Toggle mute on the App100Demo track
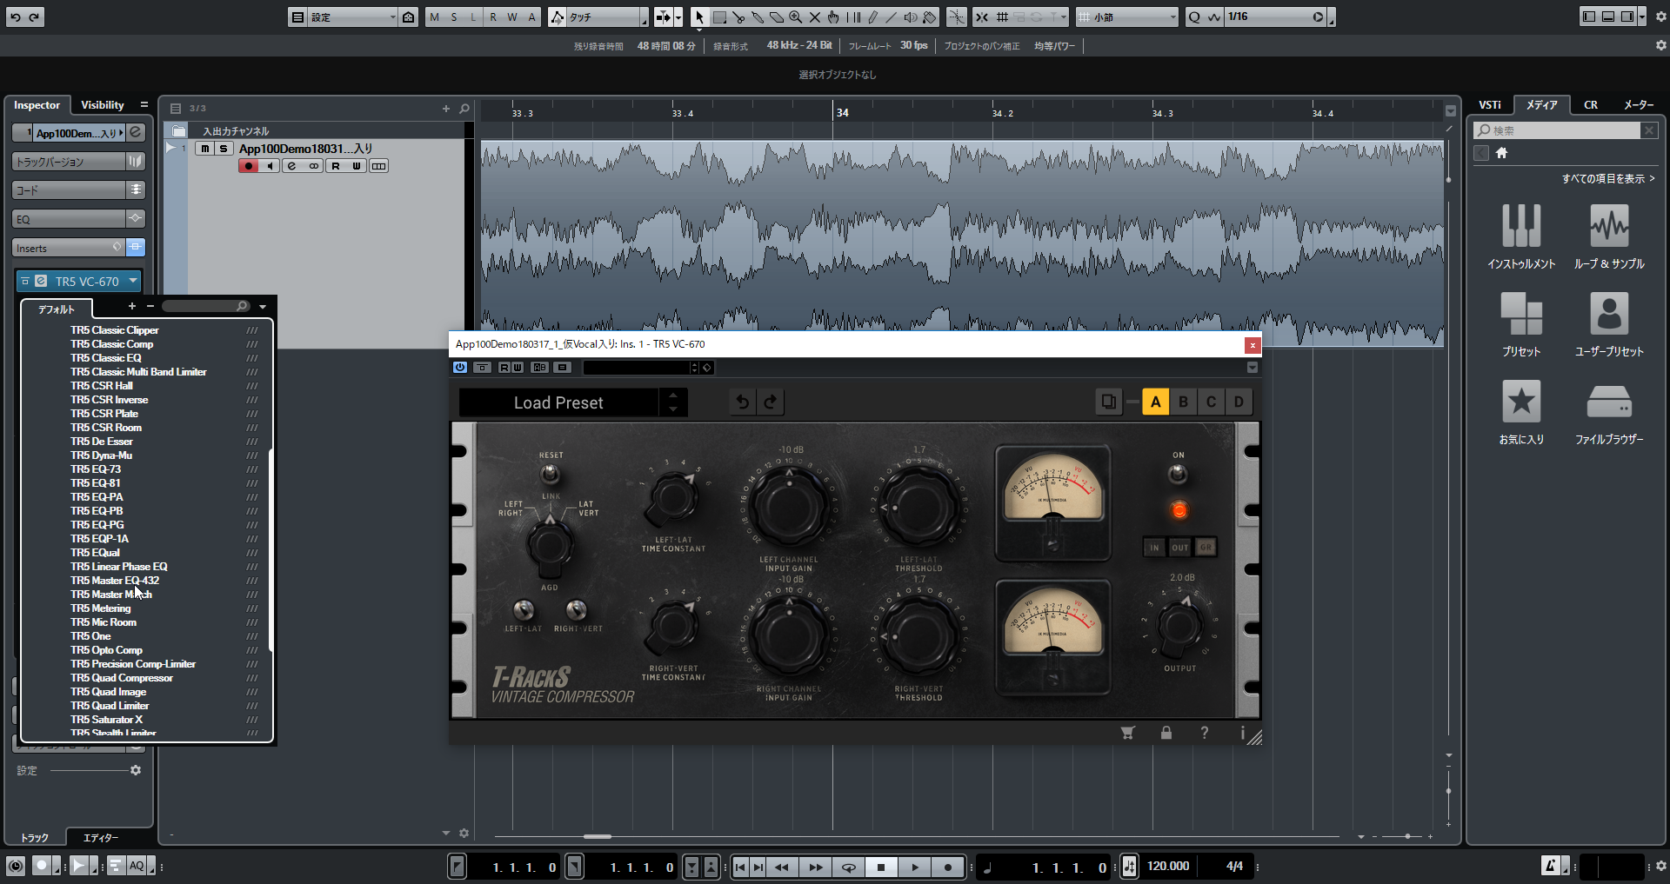This screenshot has height=884, width=1670. (204, 149)
